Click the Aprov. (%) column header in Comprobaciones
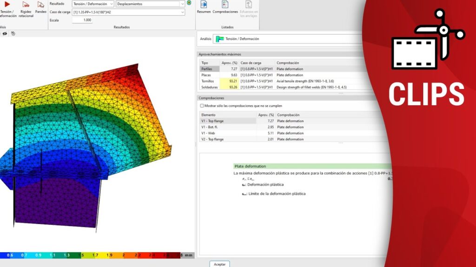Screen dimensions: 476x267 (265, 114)
